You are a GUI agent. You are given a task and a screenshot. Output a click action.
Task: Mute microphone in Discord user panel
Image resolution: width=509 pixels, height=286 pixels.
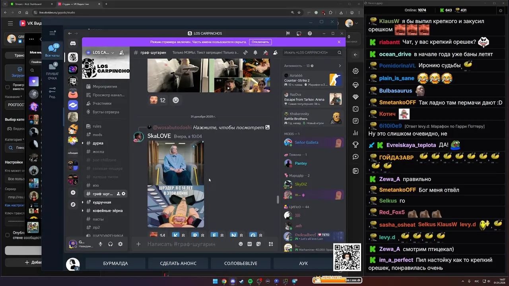click(101, 244)
